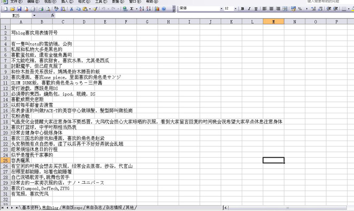Toggle align left
Viewport: 354px width, 211px height.
[x=265, y=9]
